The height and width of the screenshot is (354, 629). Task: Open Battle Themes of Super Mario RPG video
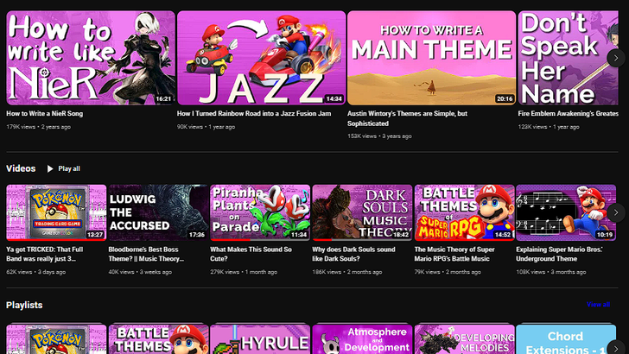(x=464, y=212)
